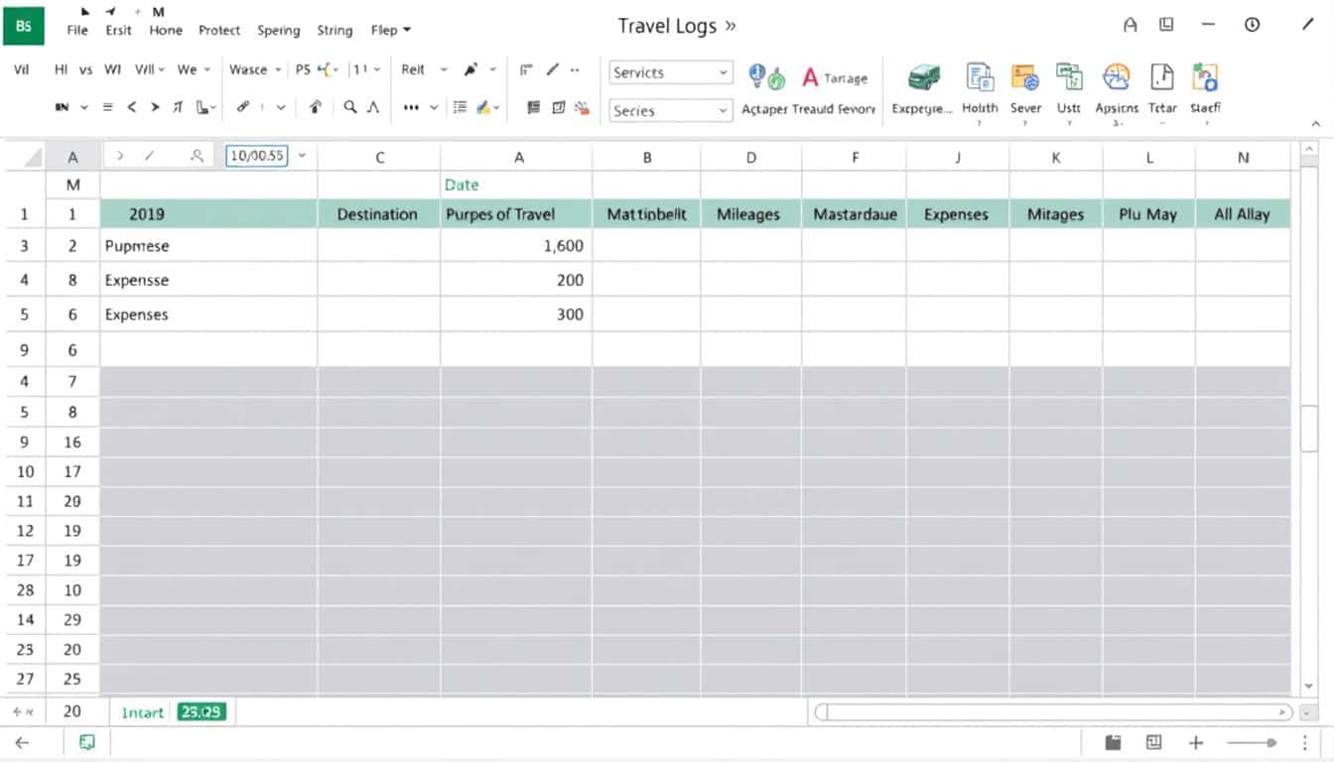Select the Purpes of Travel header cell
The width and height of the screenshot is (1334, 762).
(x=516, y=214)
